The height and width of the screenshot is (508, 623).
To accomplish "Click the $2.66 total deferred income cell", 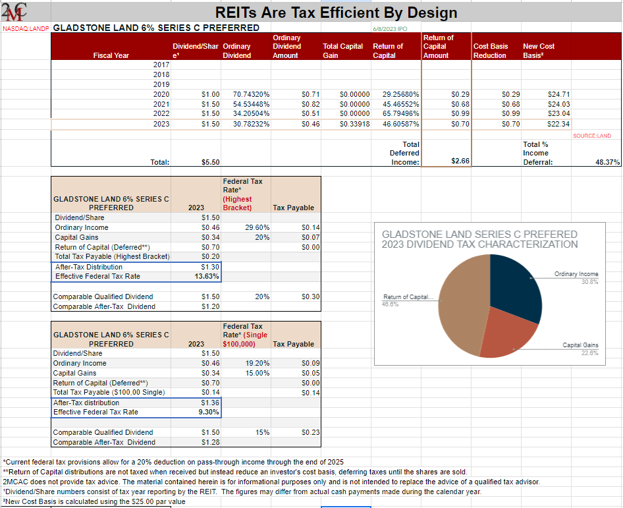I will 460,162.
